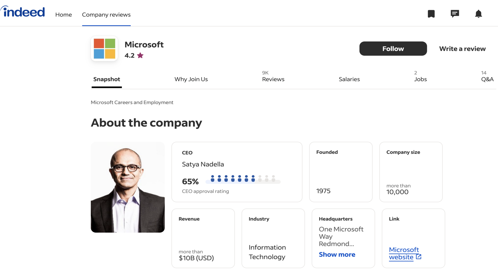Click the 'Satya Nadella' CEO name
The height and width of the screenshot is (280, 498).
(x=203, y=164)
